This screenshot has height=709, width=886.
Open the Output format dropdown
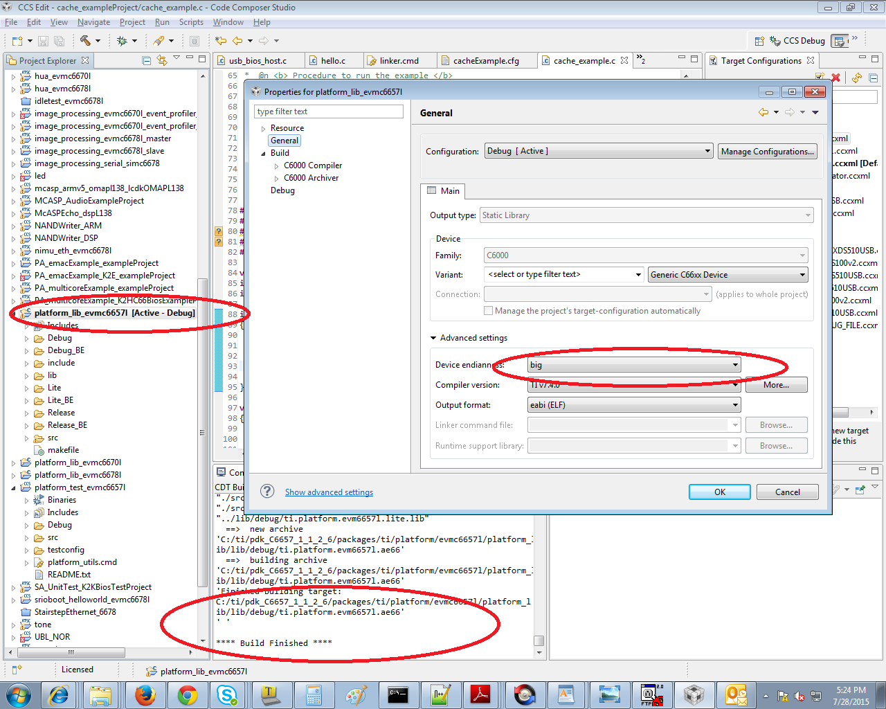[634, 405]
